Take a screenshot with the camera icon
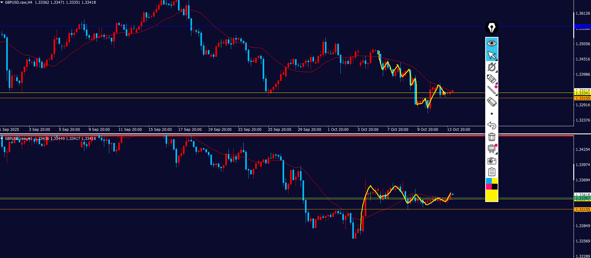Image resolution: width=591 pixels, height=258 pixels. pyautogui.click(x=491, y=160)
